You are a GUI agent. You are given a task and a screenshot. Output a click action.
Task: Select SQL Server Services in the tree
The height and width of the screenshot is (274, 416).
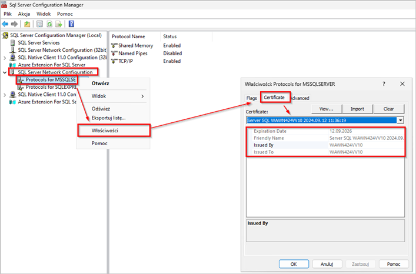(39, 43)
